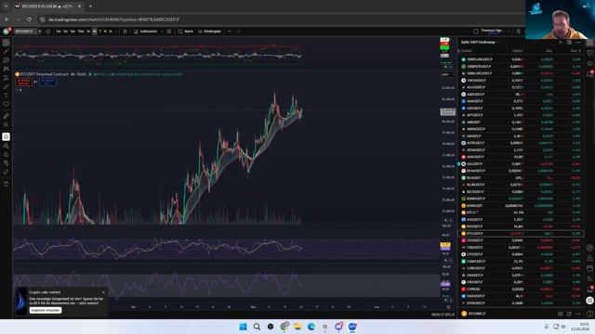This screenshot has height=334, width=595.
Task: Close the Crypto sale startet popup
Action: [x=103, y=292]
